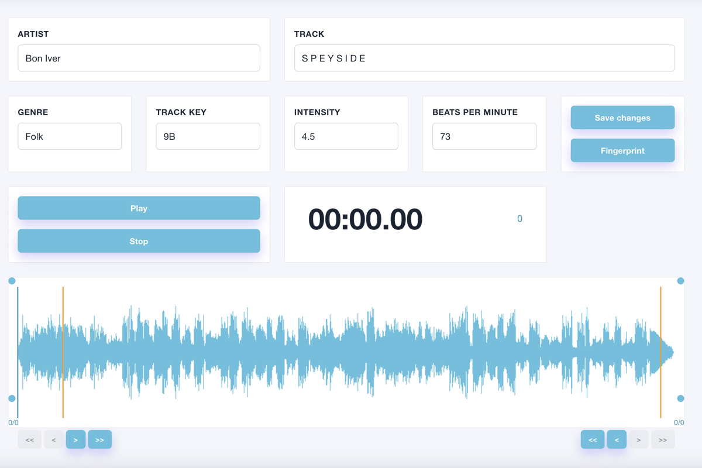Nudge start marker back with left < button

point(54,439)
